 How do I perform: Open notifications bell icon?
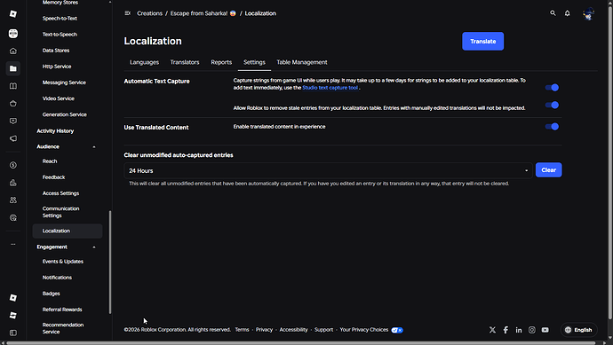[568, 13]
